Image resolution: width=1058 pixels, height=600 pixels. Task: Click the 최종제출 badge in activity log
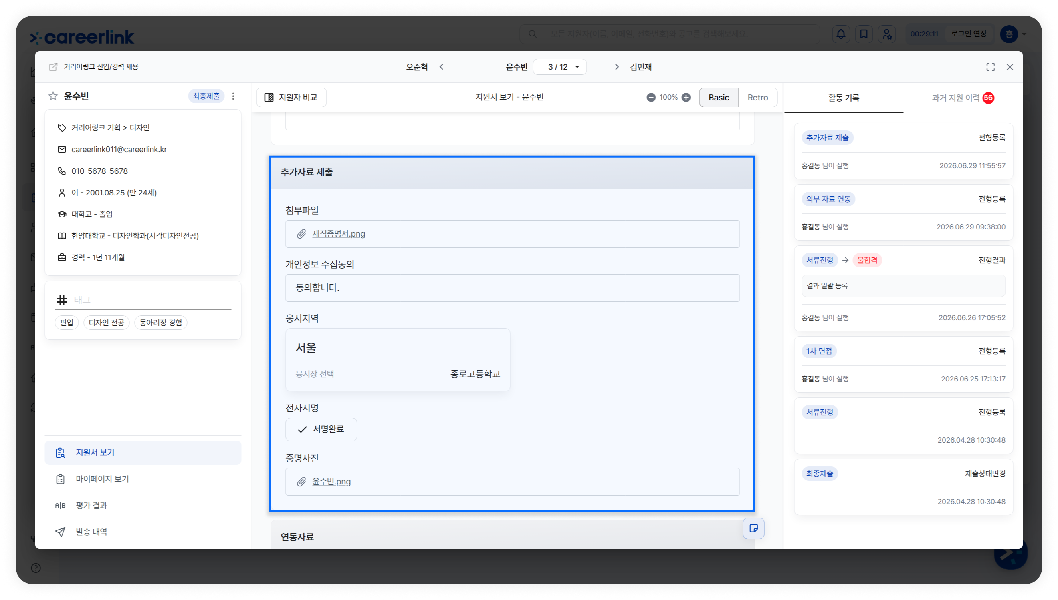click(820, 474)
